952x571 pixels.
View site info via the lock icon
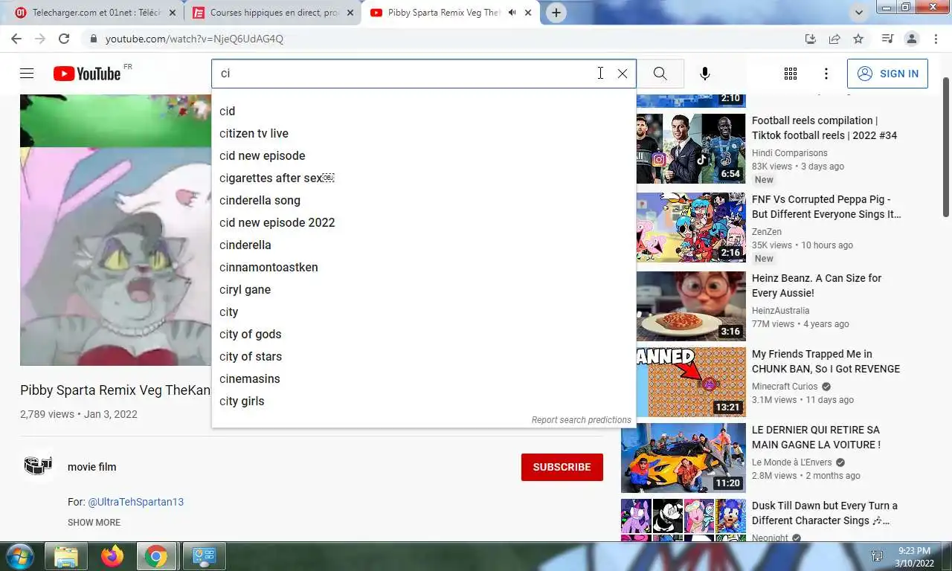pos(93,39)
